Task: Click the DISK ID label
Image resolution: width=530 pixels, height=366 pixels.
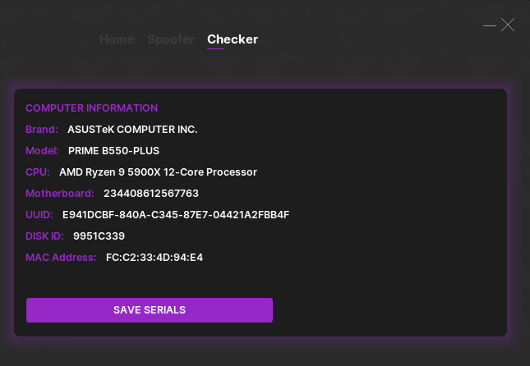Action: 44,236
